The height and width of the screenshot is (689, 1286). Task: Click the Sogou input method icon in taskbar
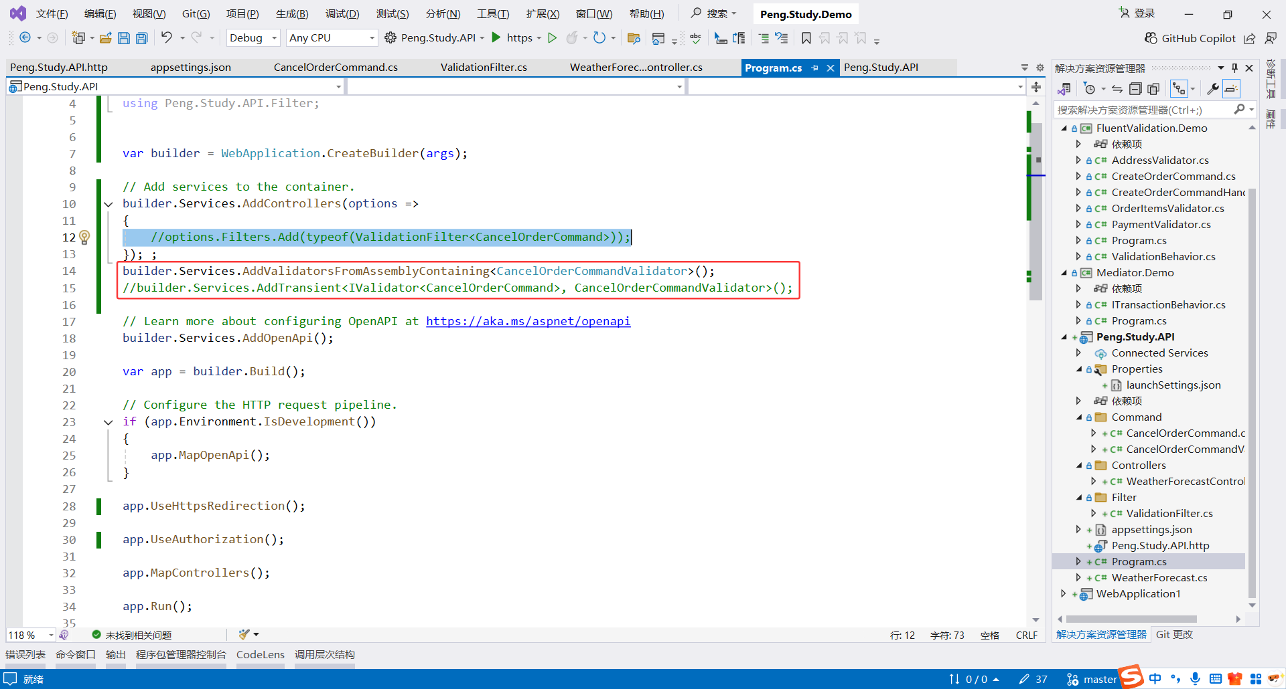[1132, 677]
